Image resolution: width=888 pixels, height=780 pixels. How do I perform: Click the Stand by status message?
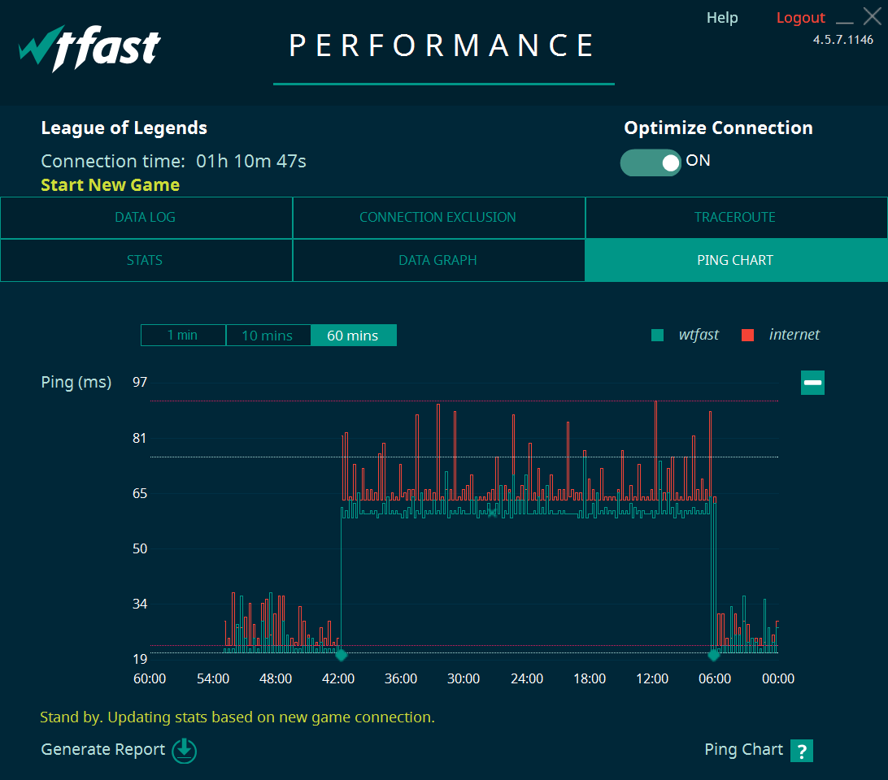tap(237, 717)
